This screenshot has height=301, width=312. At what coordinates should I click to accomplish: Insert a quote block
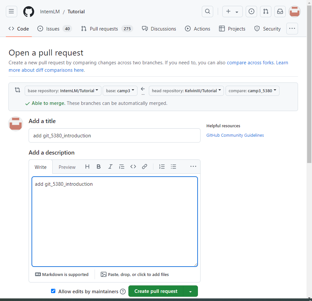[x=122, y=167]
